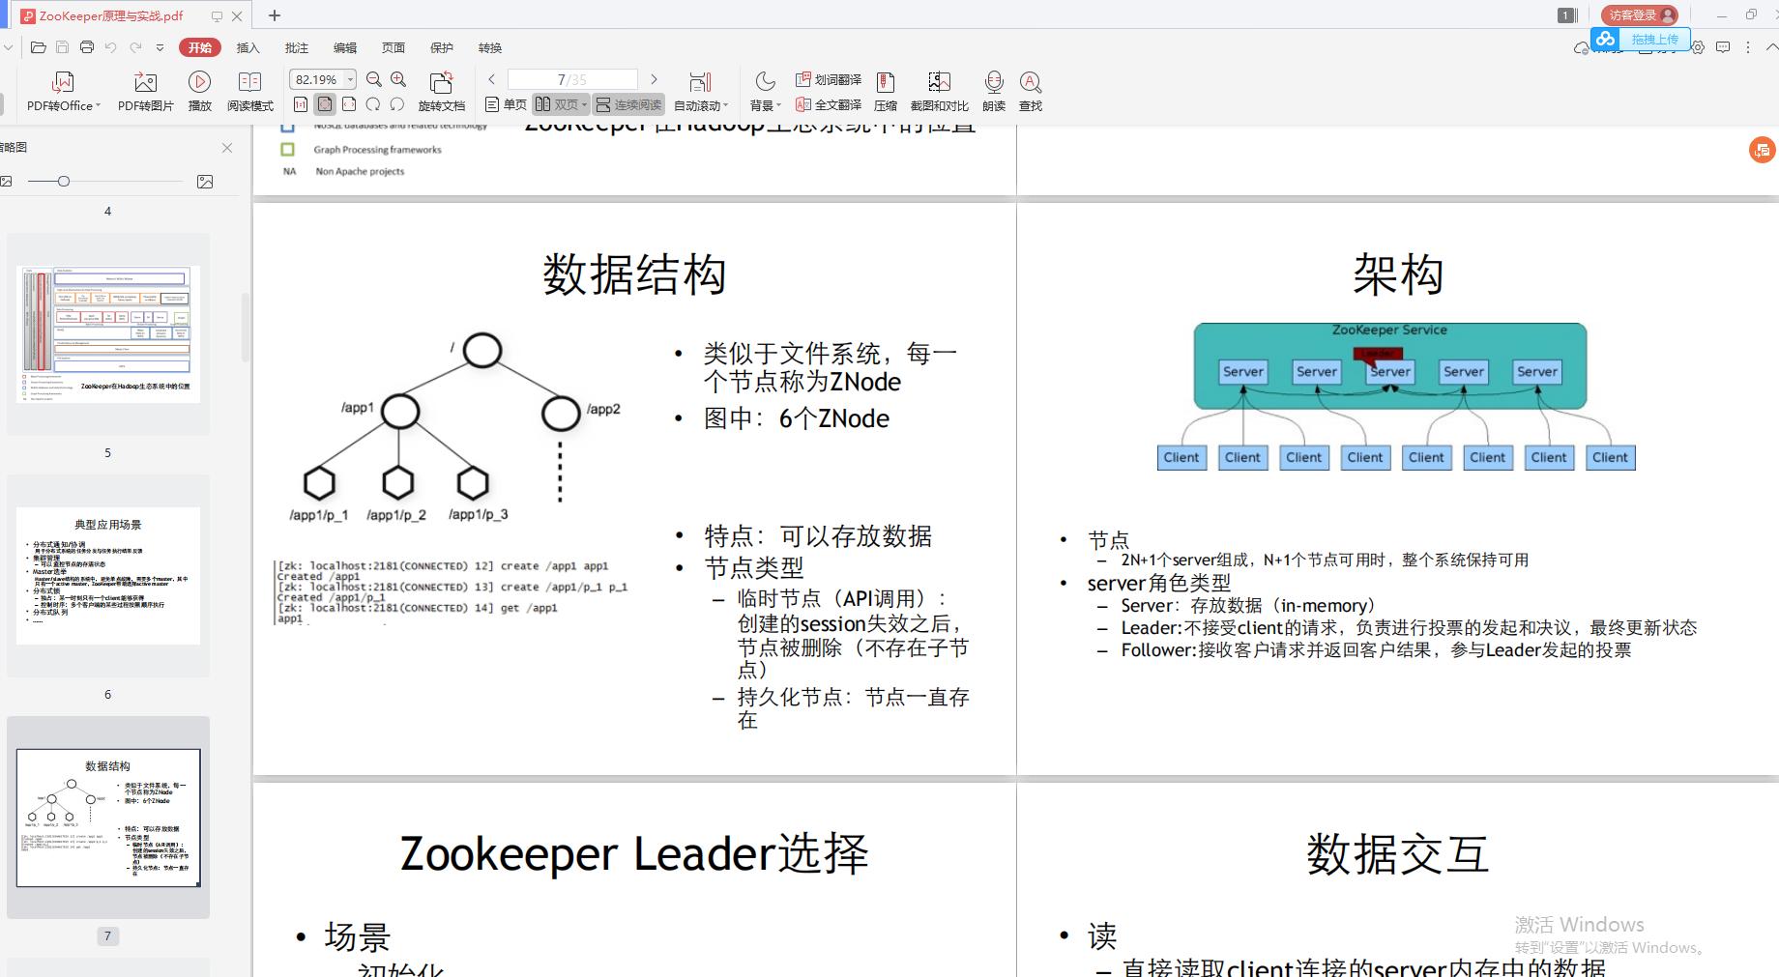Enter 阅读模式 reading mode
This screenshot has width=1779, height=977.
[249, 92]
